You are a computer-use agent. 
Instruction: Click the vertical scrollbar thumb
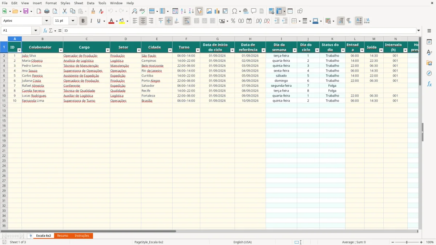click(420, 61)
